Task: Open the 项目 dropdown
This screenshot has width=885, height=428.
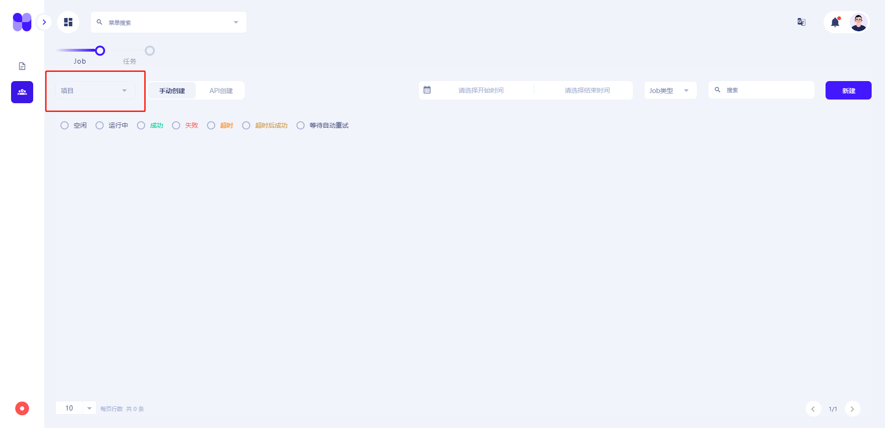Action: tap(94, 90)
